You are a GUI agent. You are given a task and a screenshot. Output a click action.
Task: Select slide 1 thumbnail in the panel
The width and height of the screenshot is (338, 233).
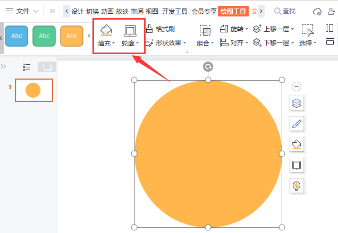[x=33, y=90]
